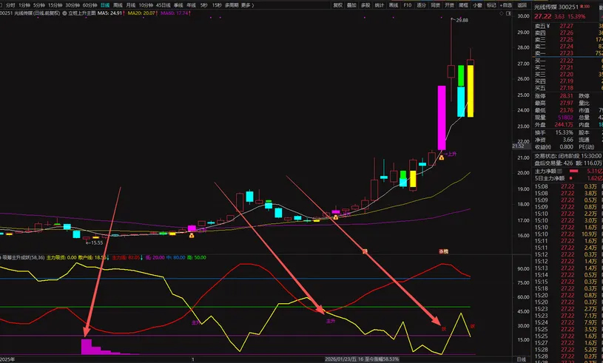
Task: Click the 返回 back button
Action: coord(522,5)
